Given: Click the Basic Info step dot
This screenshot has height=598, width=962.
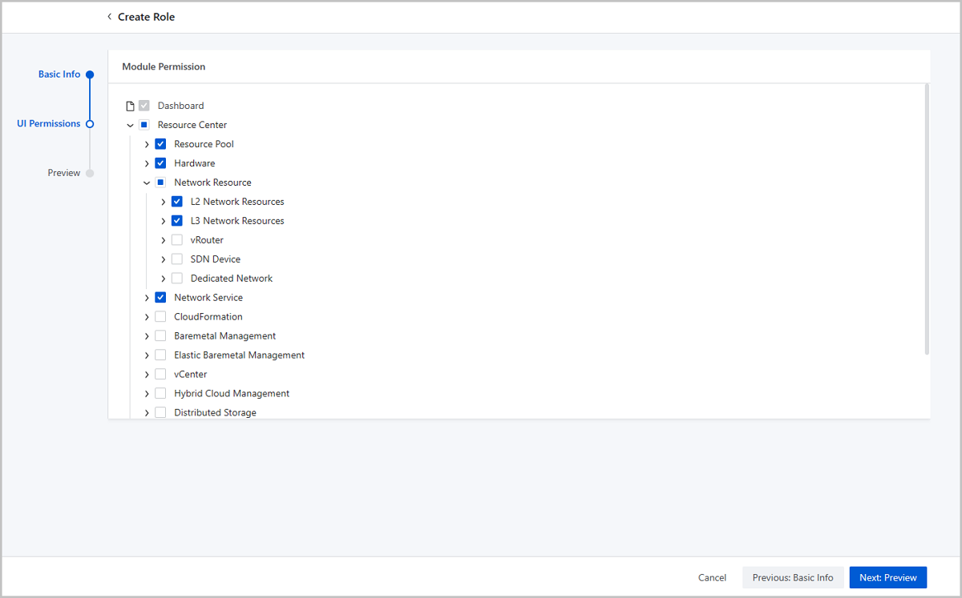Looking at the screenshot, I should tap(90, 74).
